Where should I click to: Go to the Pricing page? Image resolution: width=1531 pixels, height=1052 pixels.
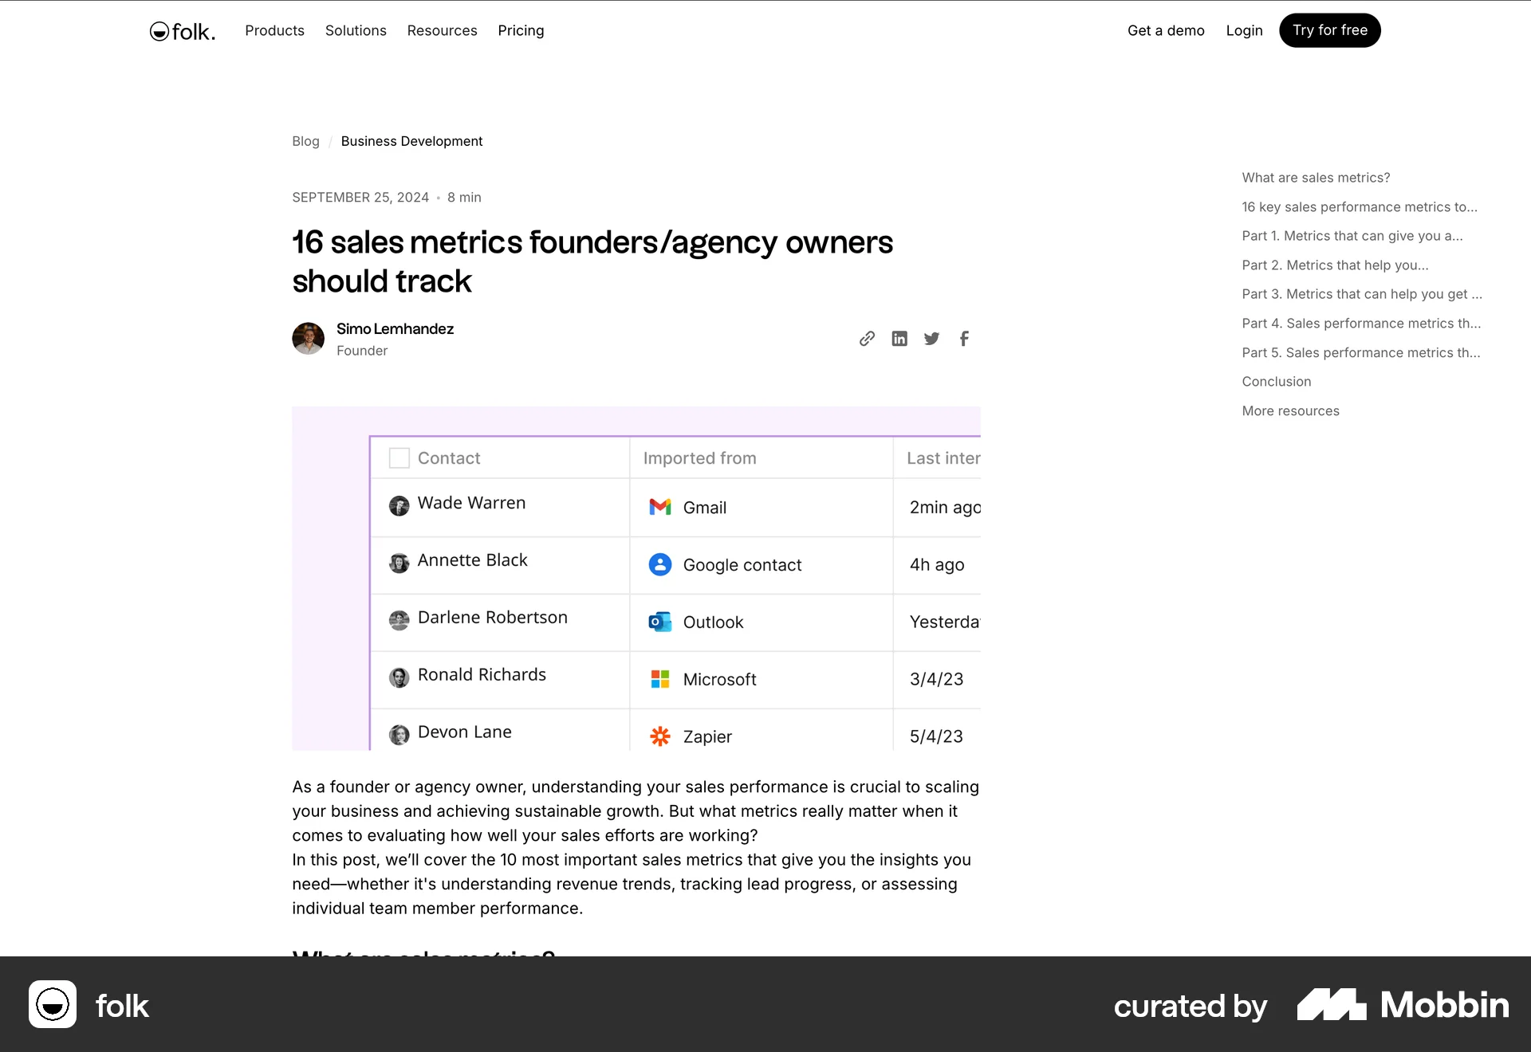pos(521,30)
